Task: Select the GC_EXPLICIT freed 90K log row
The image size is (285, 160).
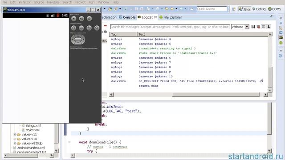Action: pyautogui.click(x=188, y=84)
